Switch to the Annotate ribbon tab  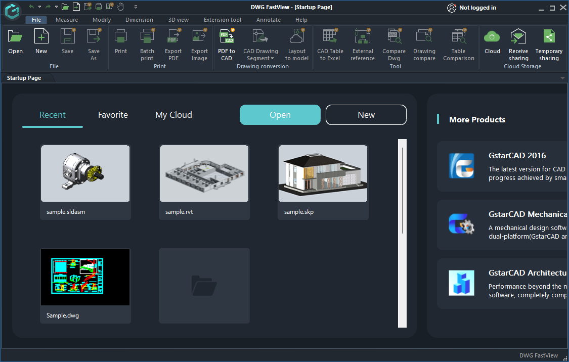[269, 20]
